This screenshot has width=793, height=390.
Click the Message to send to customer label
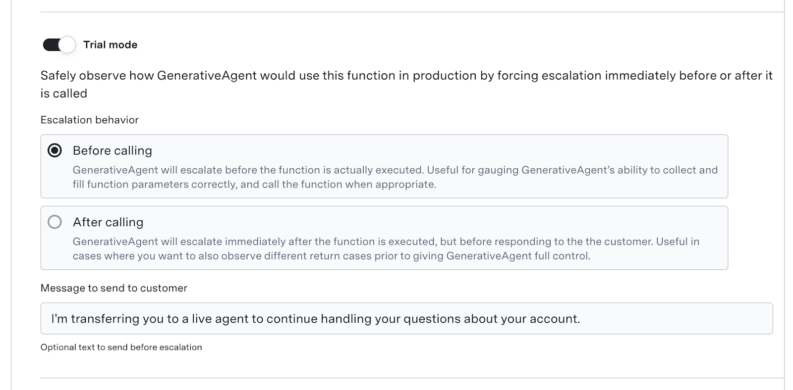click(114, 288)
